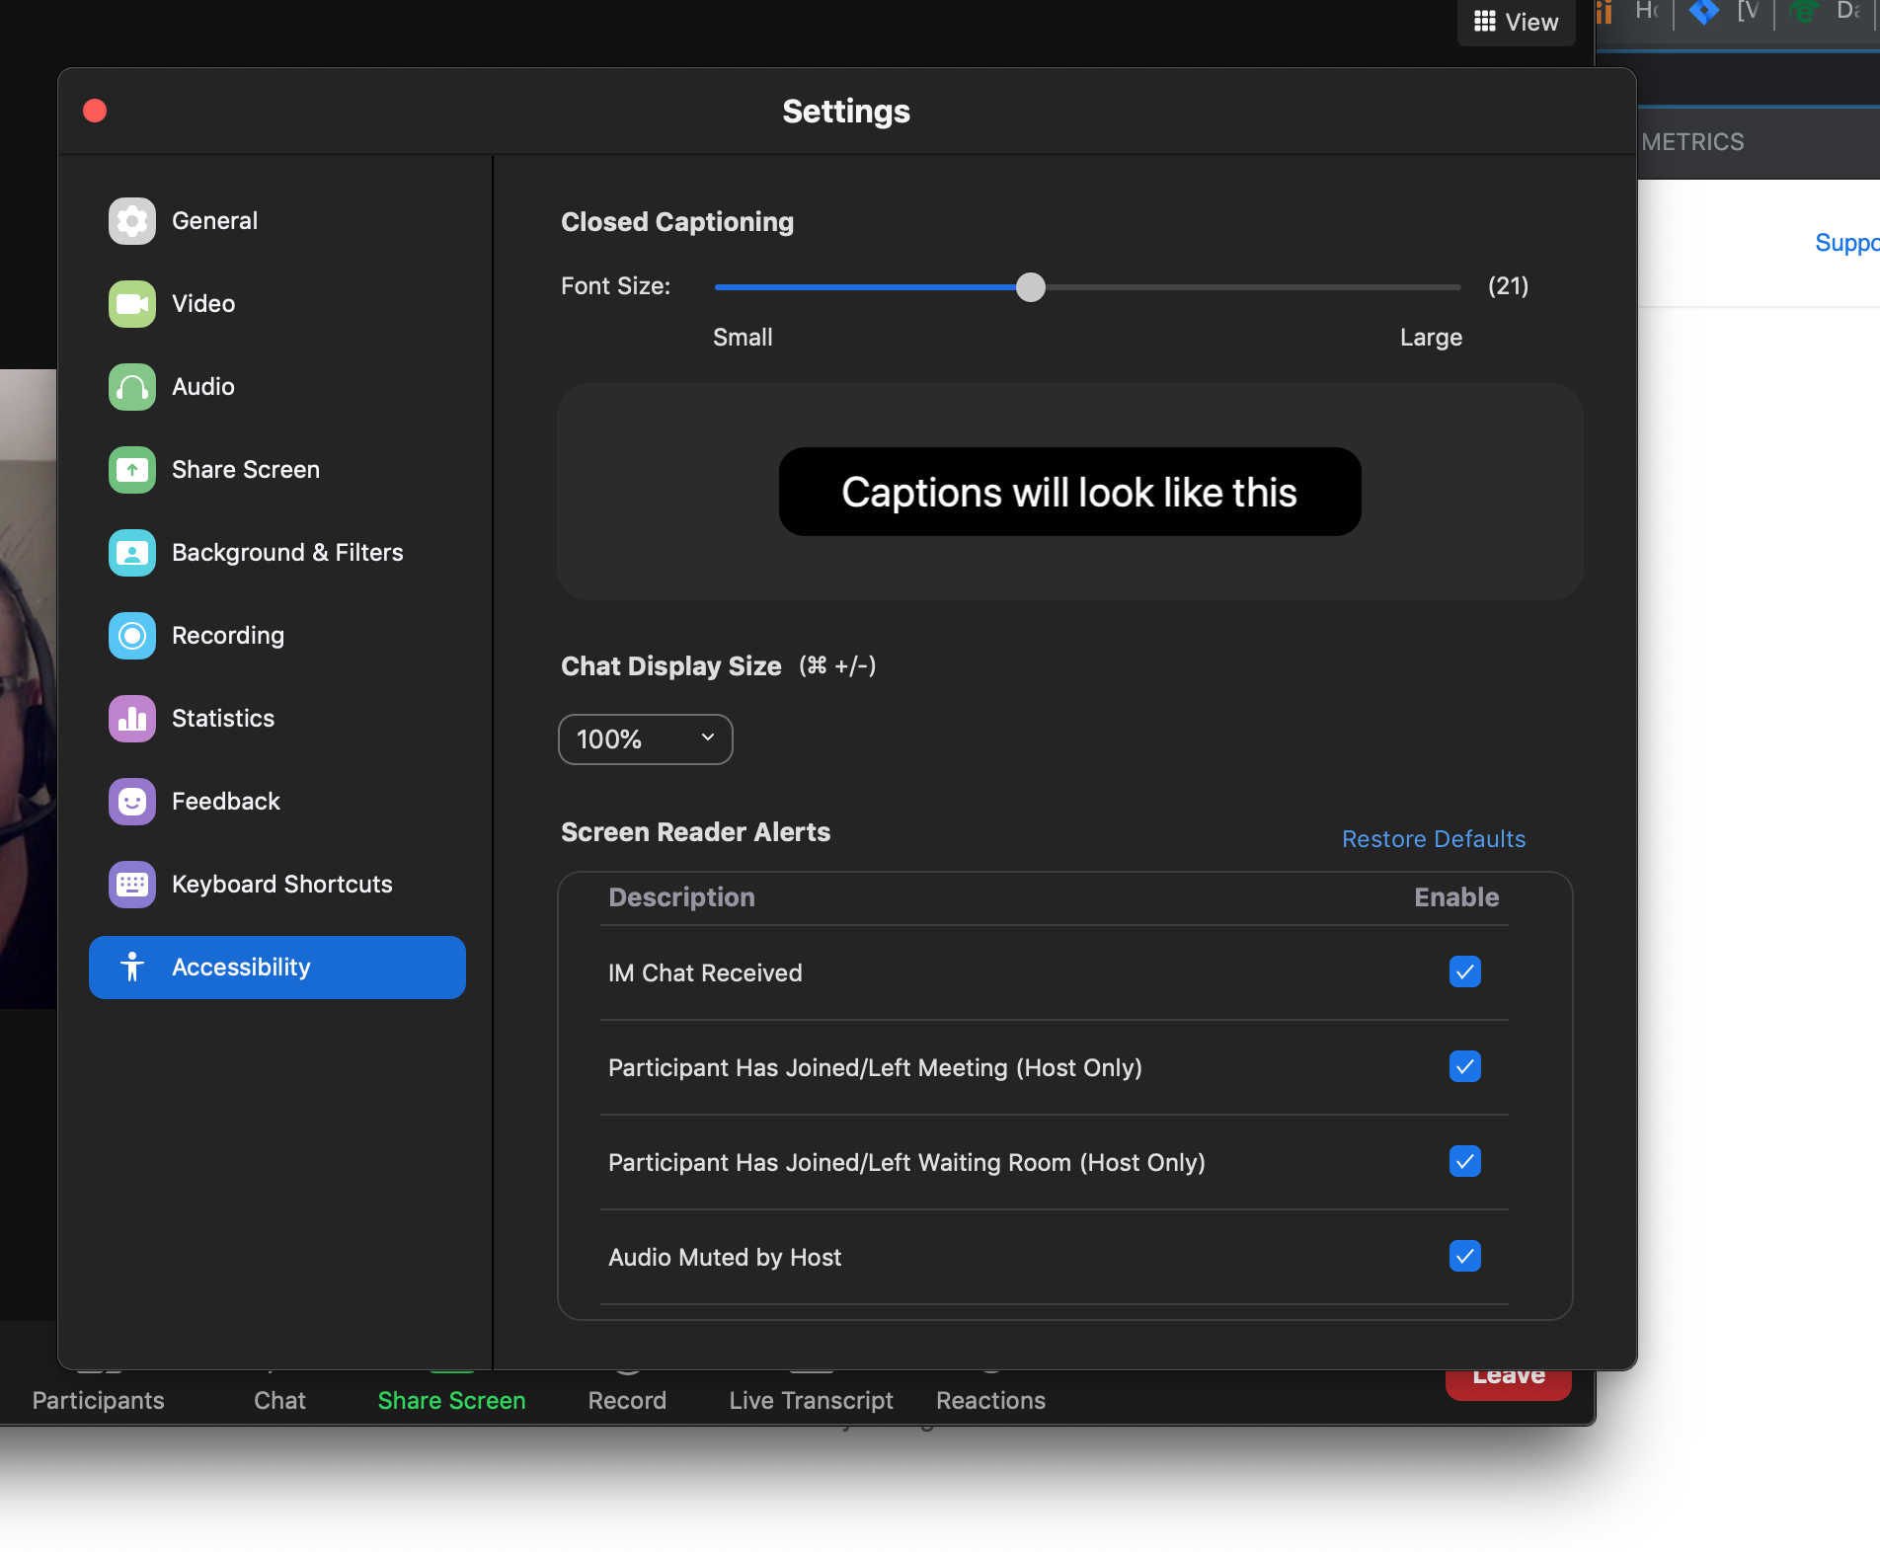Open General settings gear icon

[131, 221]
